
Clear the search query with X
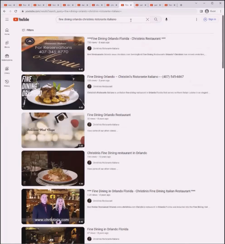(147, 19)
